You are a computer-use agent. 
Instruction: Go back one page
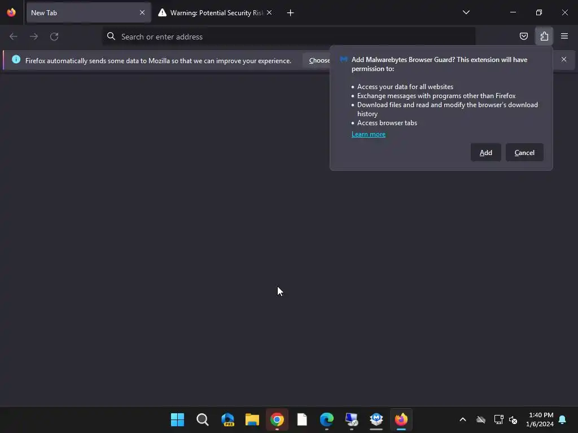[x=14, y=37]
